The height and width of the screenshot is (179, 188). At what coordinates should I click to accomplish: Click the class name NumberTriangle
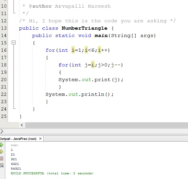click(x=85, y=28)
